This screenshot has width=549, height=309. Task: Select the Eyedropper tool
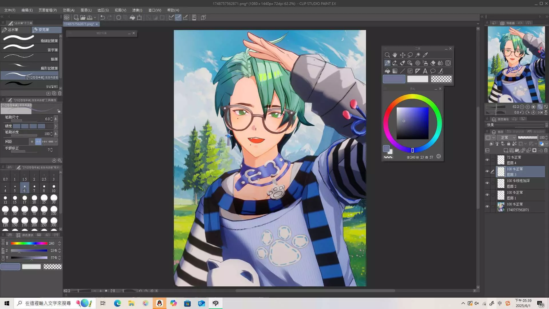point(425,55)
